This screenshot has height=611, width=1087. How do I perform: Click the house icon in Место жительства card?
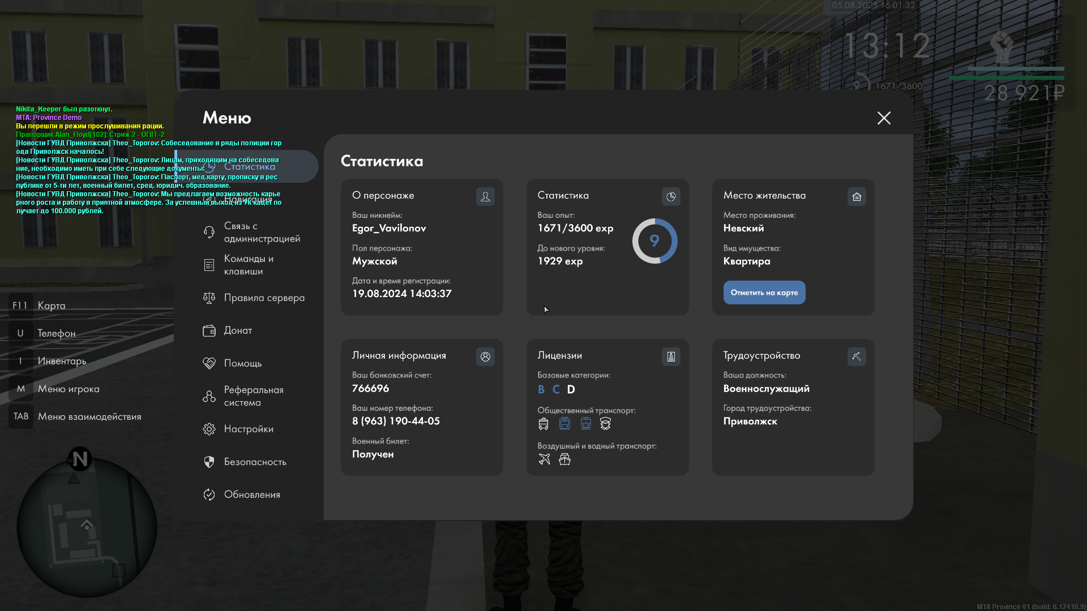(x=857, y=196)
